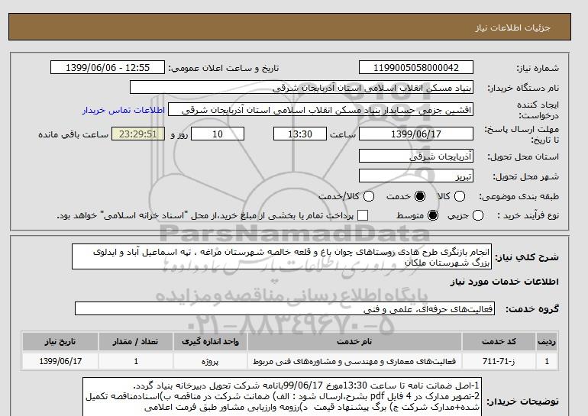The height and width of the screenshot is (416, 588).
Task: Select the کالا radio button
Action: click(460, 196)
